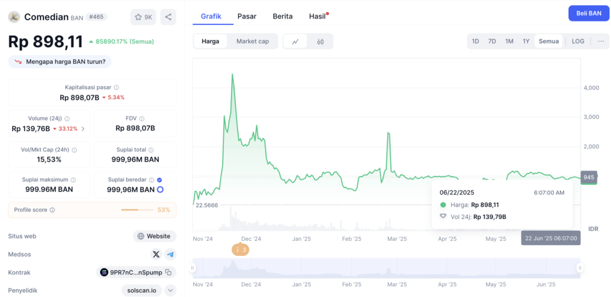Click the orange event marker labeled 3
This screenshot has width=611, height=297.
pyautogui.click(x=240, y=250)
